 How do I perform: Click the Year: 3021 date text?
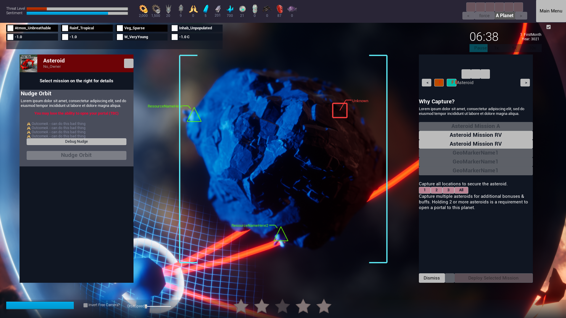coord(530,39)
